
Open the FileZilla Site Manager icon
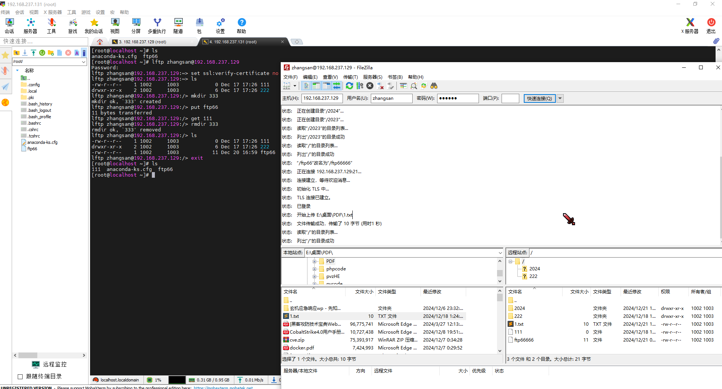pos(287,86)
